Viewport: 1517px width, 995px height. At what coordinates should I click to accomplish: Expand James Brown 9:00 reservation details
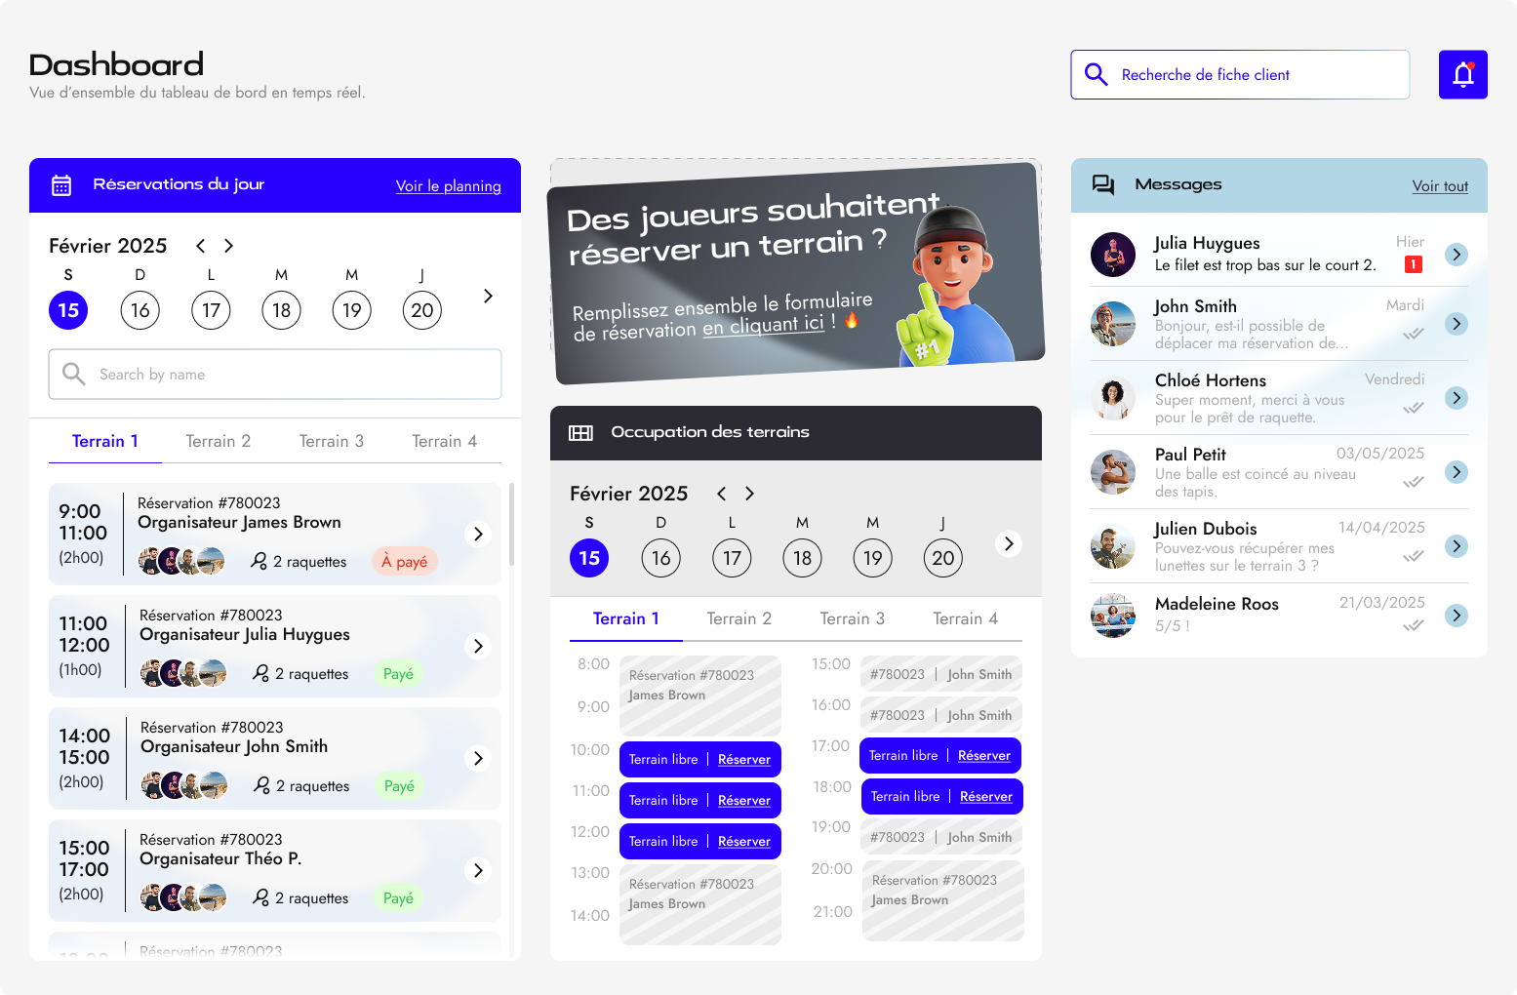[478, 534]
